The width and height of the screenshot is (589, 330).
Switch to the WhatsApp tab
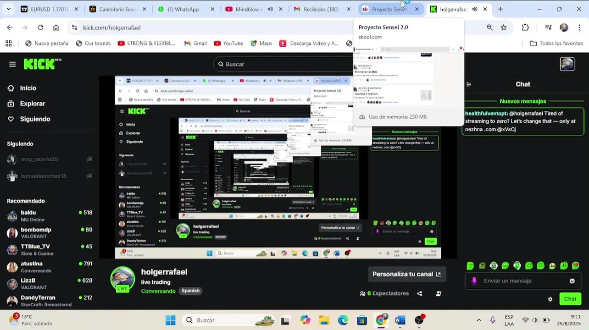[186, 9]
